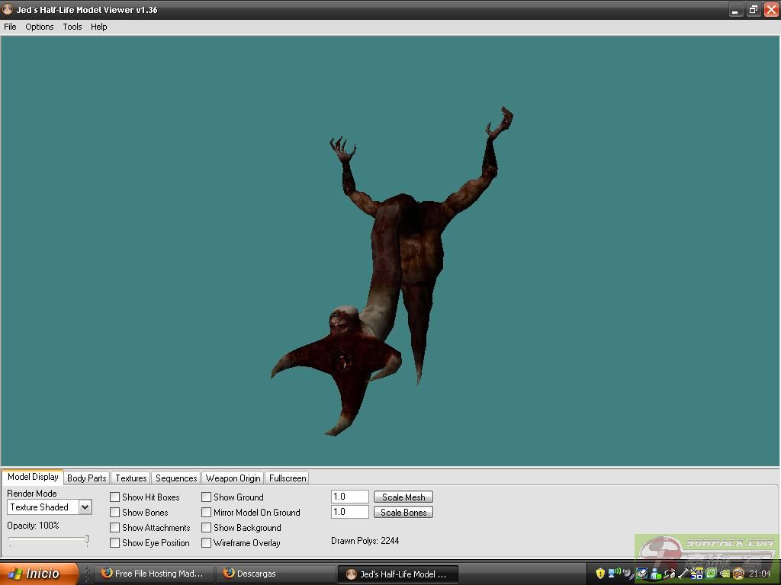Expand the Render Mode dropdown
The image size is (781, 585).
[x=85, y=507]
